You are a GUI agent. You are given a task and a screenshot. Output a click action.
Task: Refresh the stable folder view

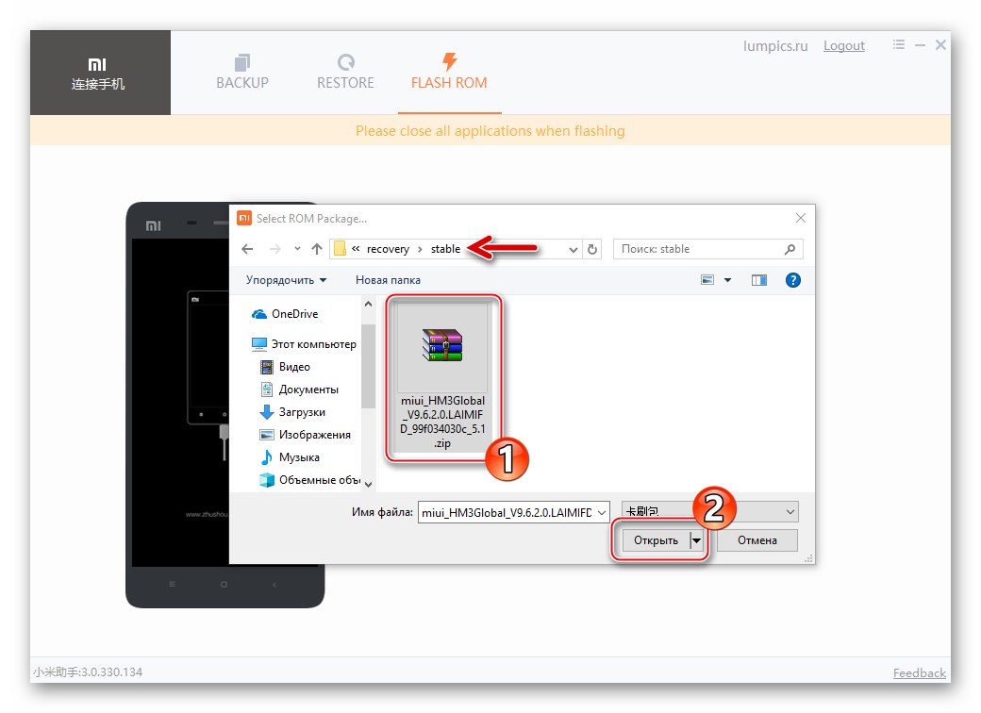tap(592, 250)
